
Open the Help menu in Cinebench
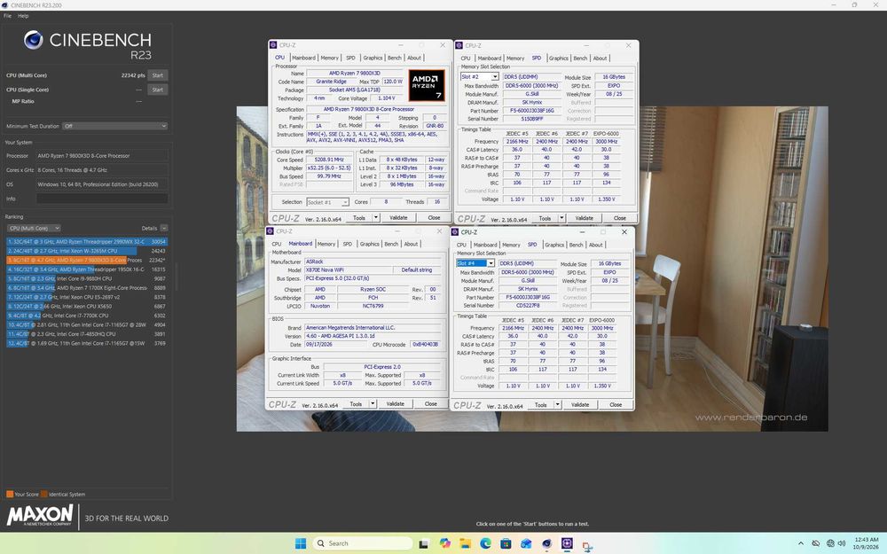[x=23, y=16]
